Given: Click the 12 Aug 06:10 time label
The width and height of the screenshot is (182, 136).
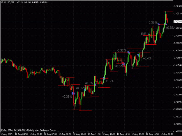Looking at the screenshot, I should click(x=36, y=134).
